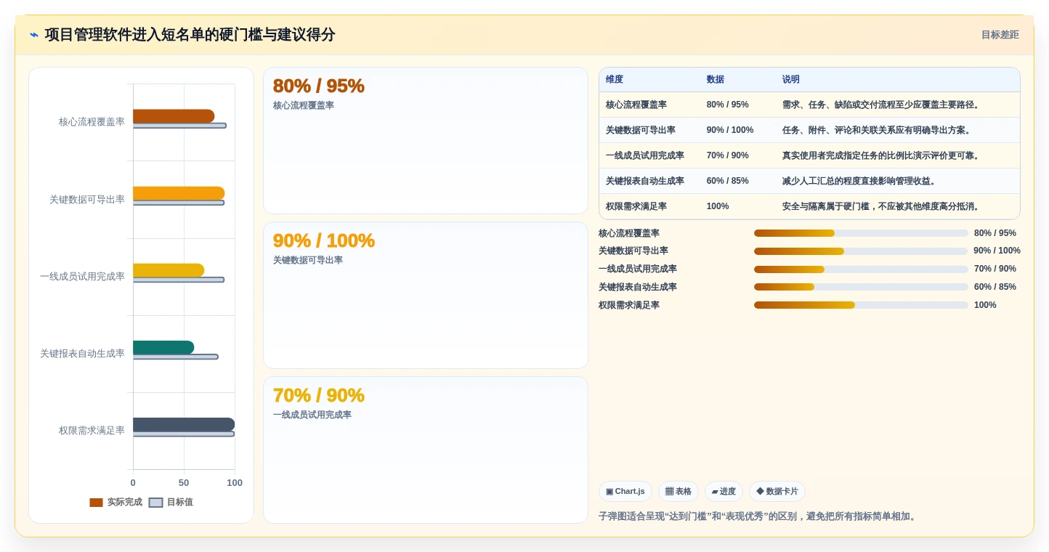The height and width of the screenshot is (552, 1049).
Task: Click the 核心流程覆盖率 actual bar in chart
Action: (174, 116)
